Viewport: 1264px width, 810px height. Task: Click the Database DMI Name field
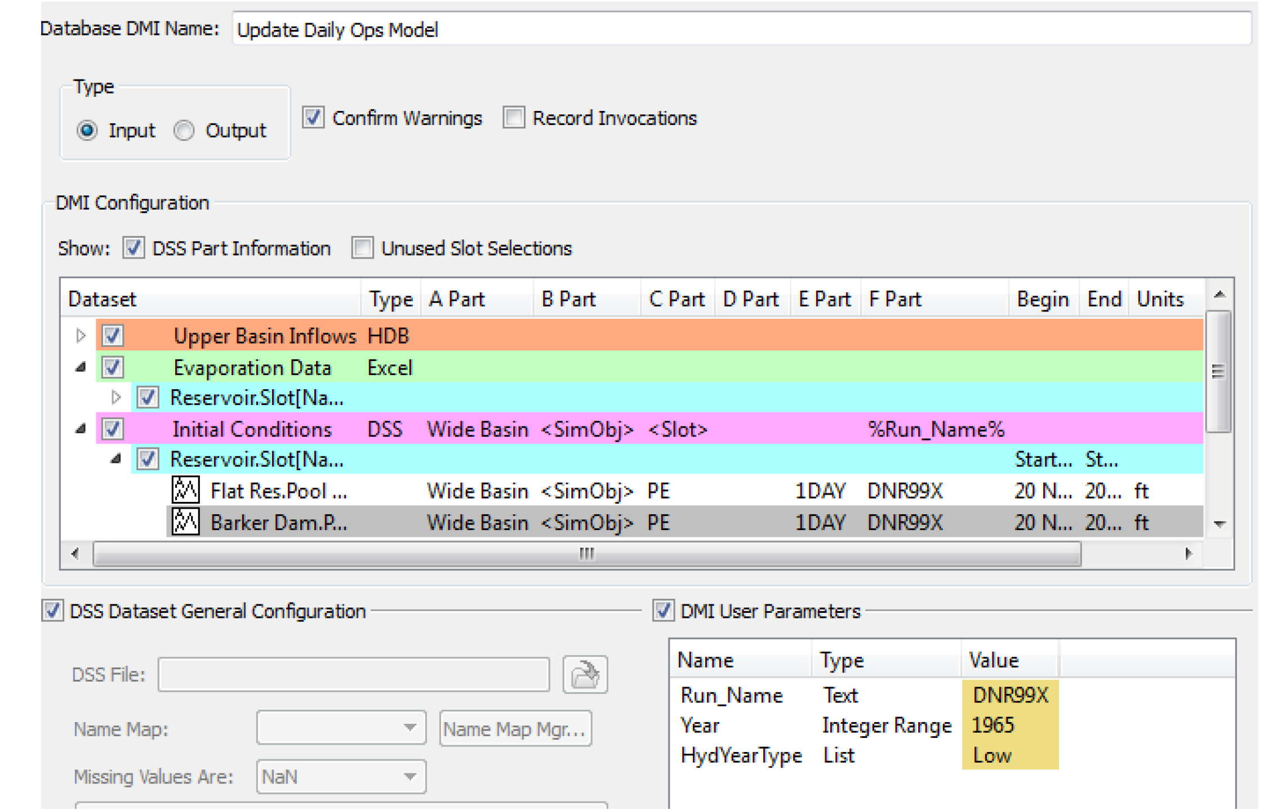pos(740,29)
